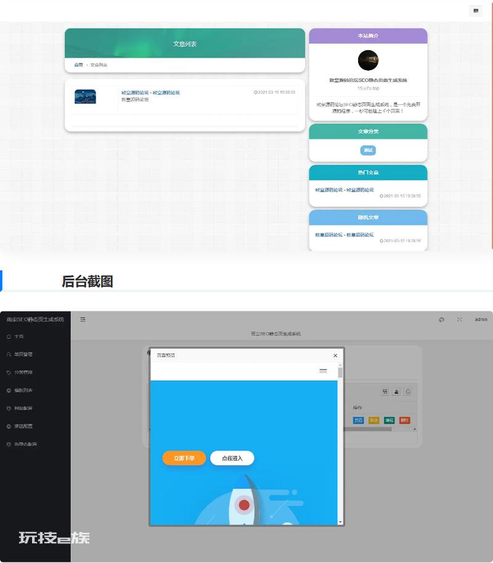The image size is (493, 563).
Task: Click the 随机文章 panel header
Action: point(368,217)
